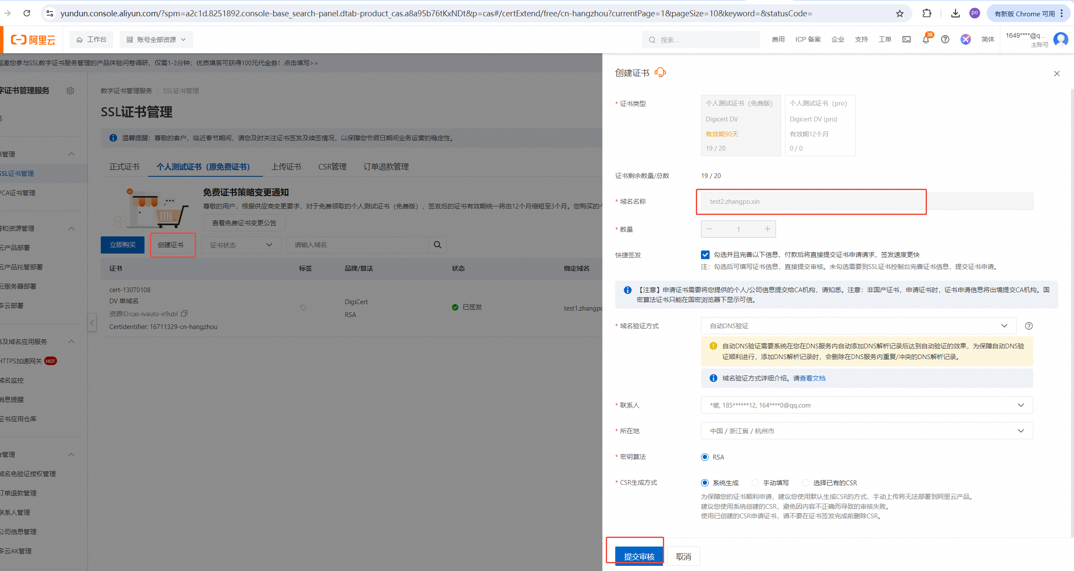Click tag icon in cert-13070108 row

coord(303,308)
